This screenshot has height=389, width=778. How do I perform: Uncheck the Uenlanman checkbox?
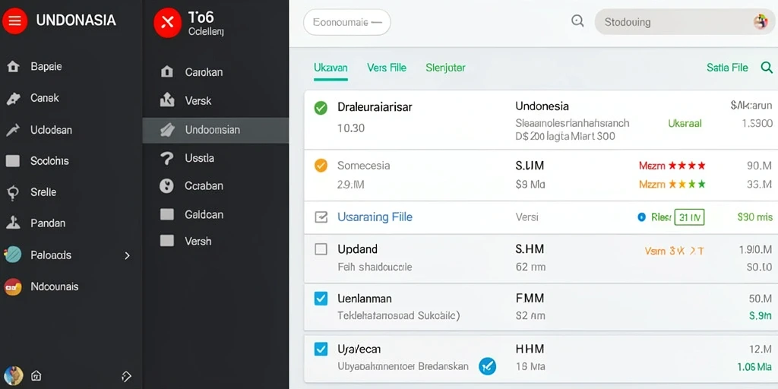[321, 298]
